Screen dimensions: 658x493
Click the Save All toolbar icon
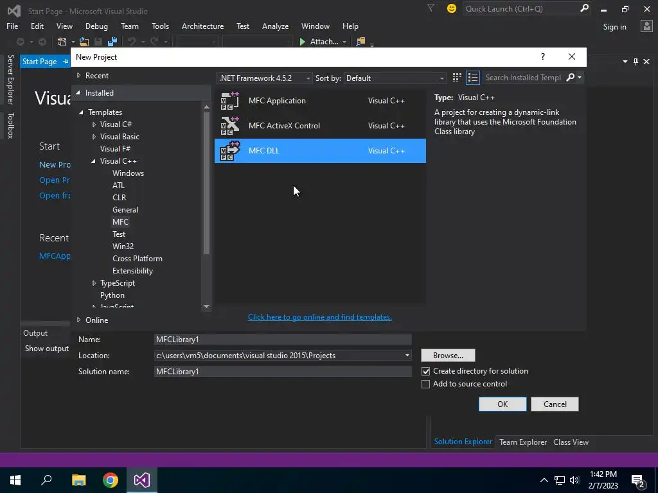click(112, 42)
